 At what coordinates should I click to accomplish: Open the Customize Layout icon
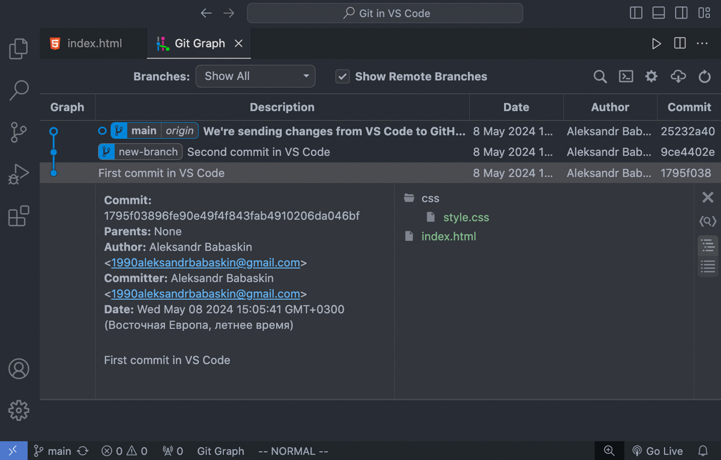(704, 13)
